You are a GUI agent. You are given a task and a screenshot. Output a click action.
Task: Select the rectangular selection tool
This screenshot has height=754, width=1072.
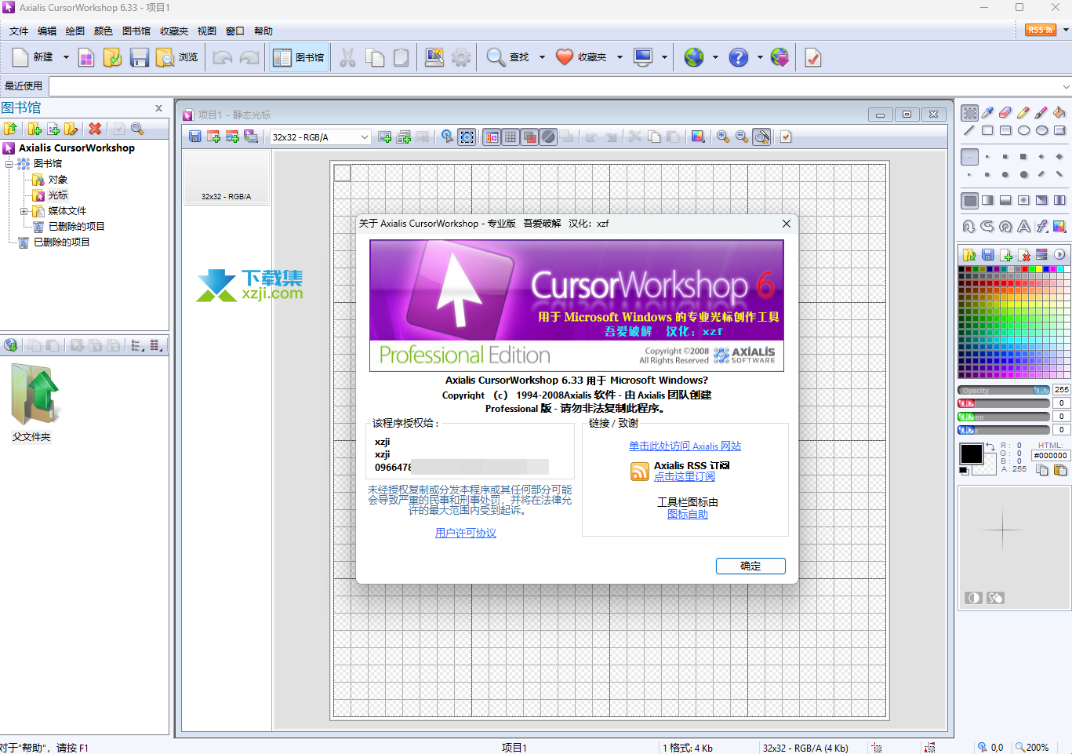tap(970, 113)
